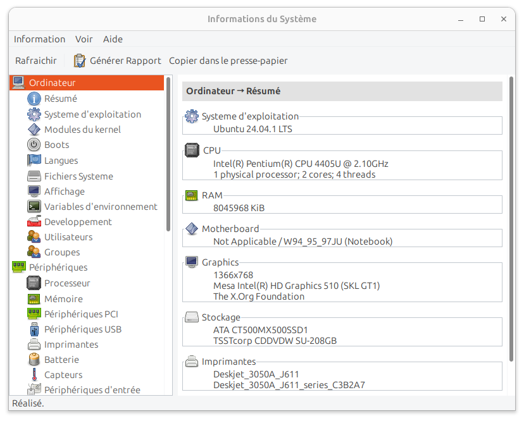
Task: Select the Processeur entry
Action: [67, 283]
